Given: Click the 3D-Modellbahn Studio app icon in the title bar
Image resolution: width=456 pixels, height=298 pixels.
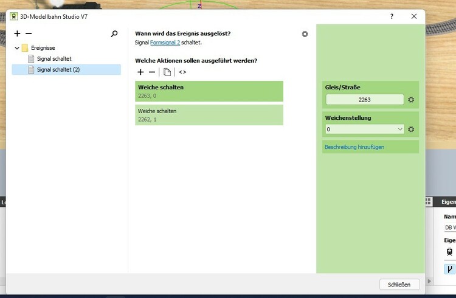Looking at the screenshot, I should 13,16.
